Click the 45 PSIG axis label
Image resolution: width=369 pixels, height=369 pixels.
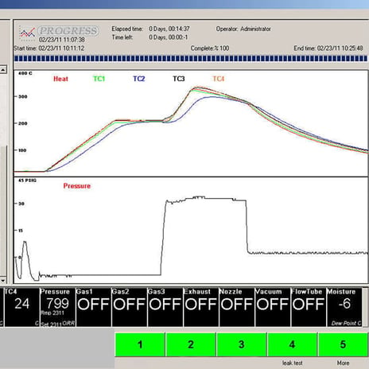27,181
